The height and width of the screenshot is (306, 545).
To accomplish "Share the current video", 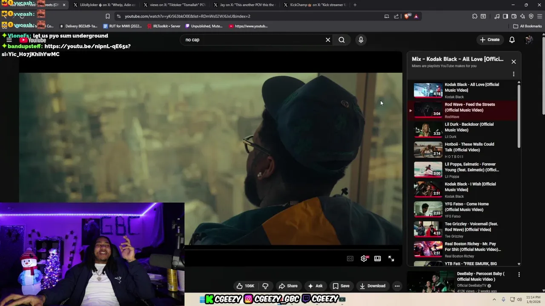I will [288, 286].
